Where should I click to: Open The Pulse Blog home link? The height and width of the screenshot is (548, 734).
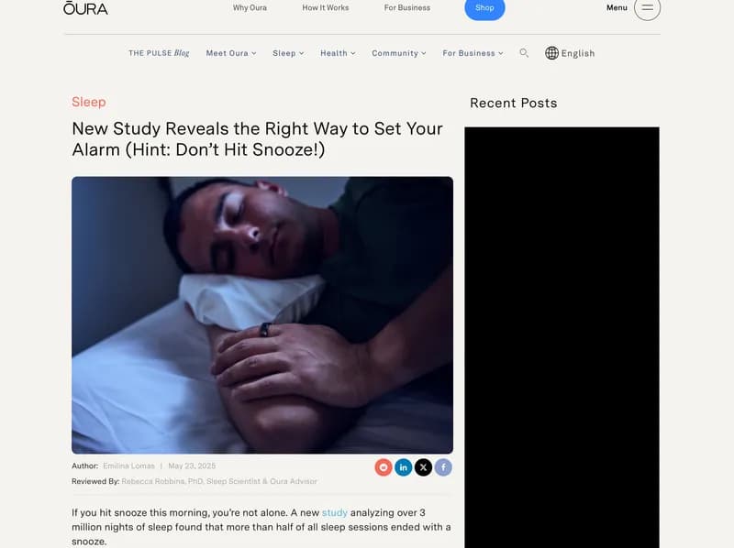tap(159, 53)
